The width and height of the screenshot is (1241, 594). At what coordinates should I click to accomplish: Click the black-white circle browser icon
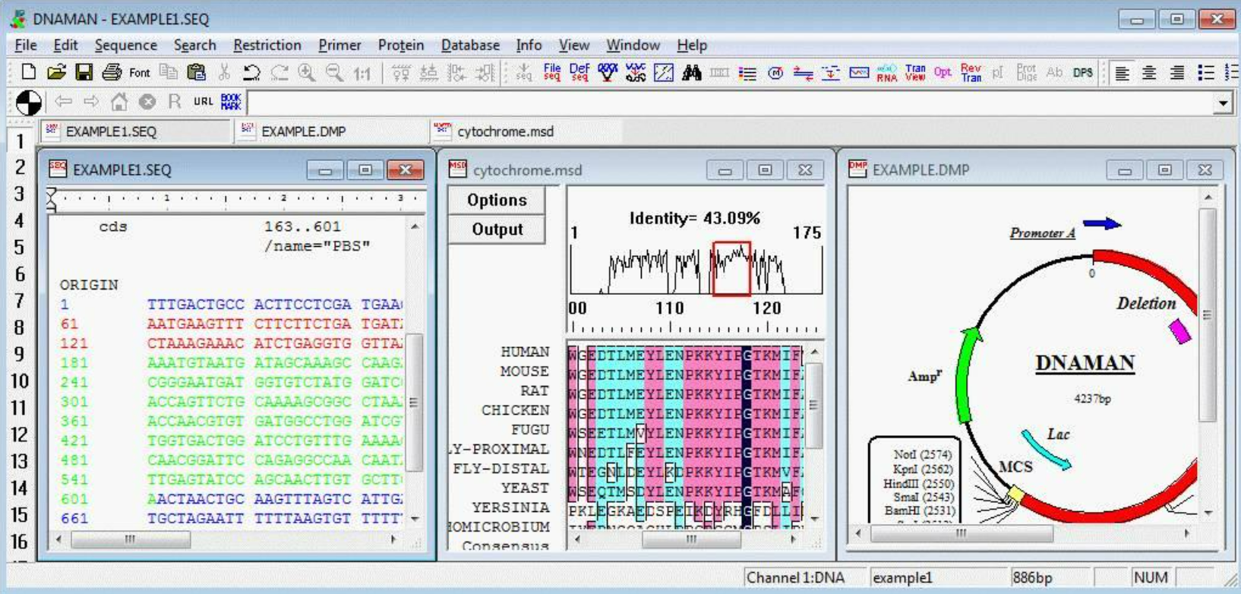coord(29,103)
